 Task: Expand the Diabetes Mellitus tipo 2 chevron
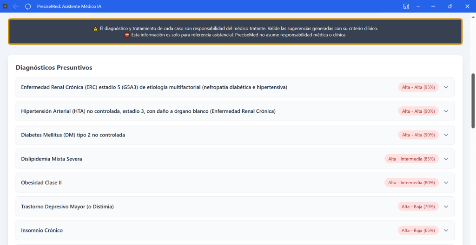coord(446,135)
